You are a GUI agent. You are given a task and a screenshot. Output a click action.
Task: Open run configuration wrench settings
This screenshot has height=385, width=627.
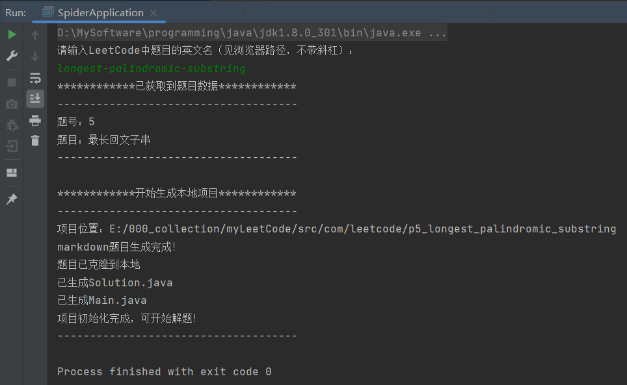12,56
